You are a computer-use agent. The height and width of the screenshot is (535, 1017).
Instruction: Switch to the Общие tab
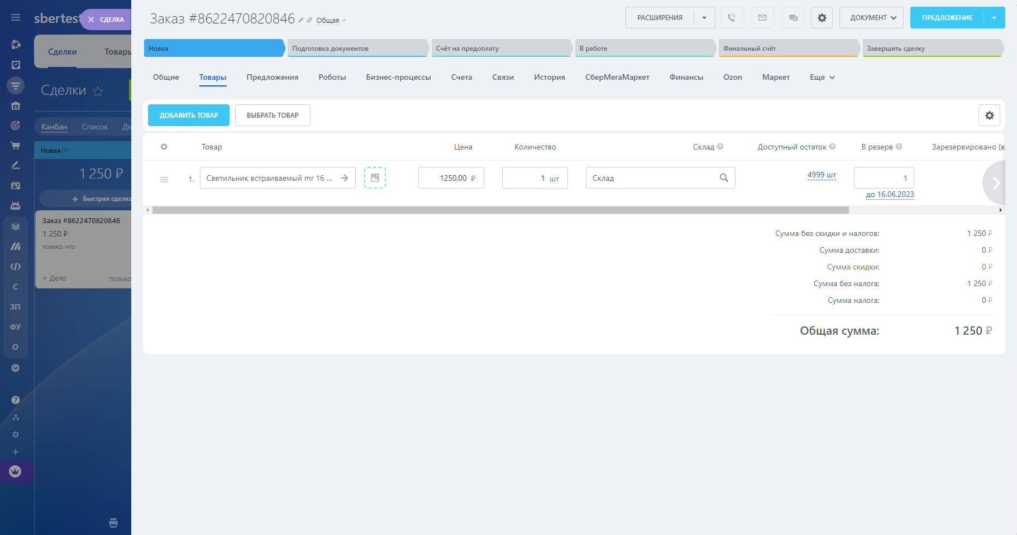point(166,78)
